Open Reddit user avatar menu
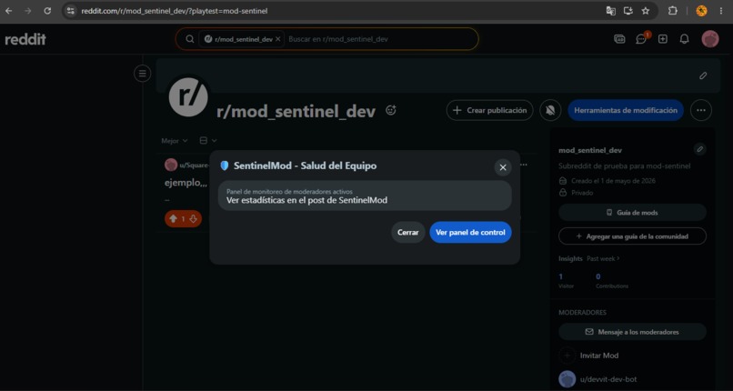733x391 pixels. click(x=709, y=39)
